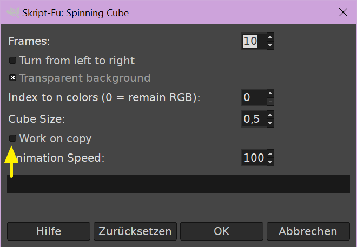
Task: Reset values with Zurücksetzen button
Action: pos(135,231)
